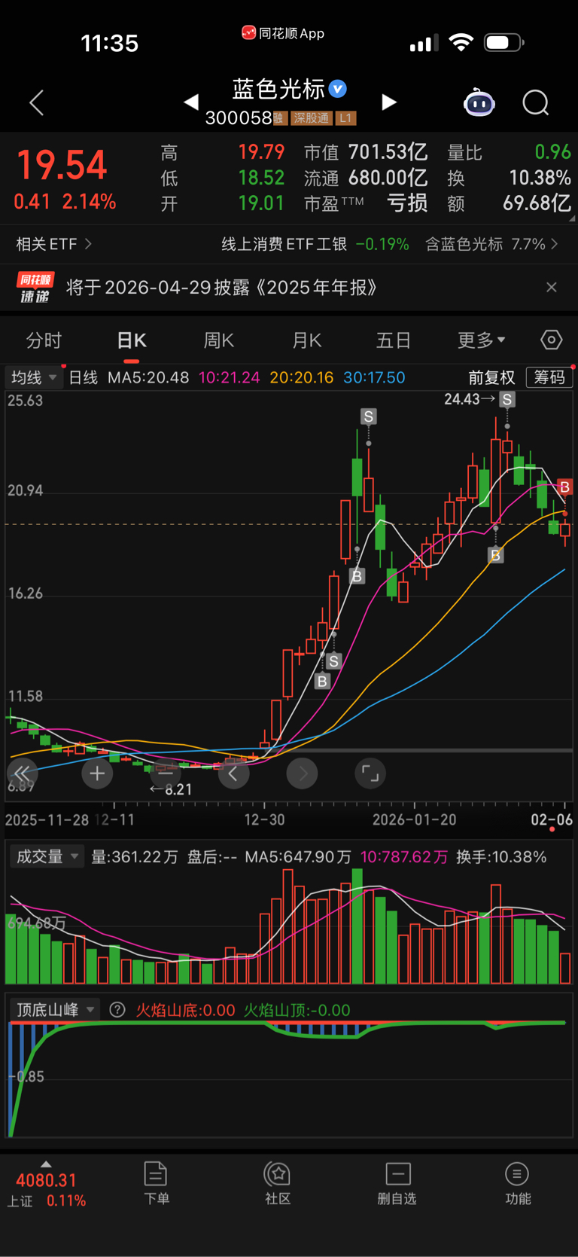Viewport: 578px width, 1257px height.
Task: Tap the 深股通 tag
Action: click(312, 118)
